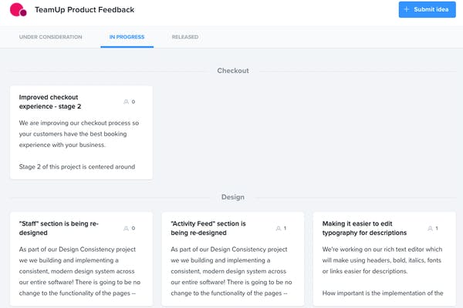The image size is (463, 308).
Task: Click vote icon on Staff section card
Action: [x=126, y=229]
